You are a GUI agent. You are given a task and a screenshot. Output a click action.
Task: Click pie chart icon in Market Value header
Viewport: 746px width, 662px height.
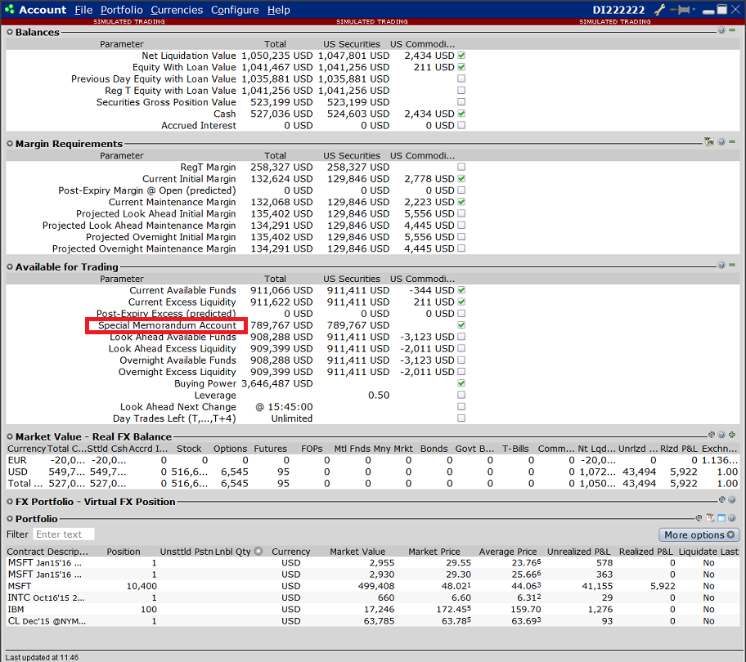tap(712, 435)
